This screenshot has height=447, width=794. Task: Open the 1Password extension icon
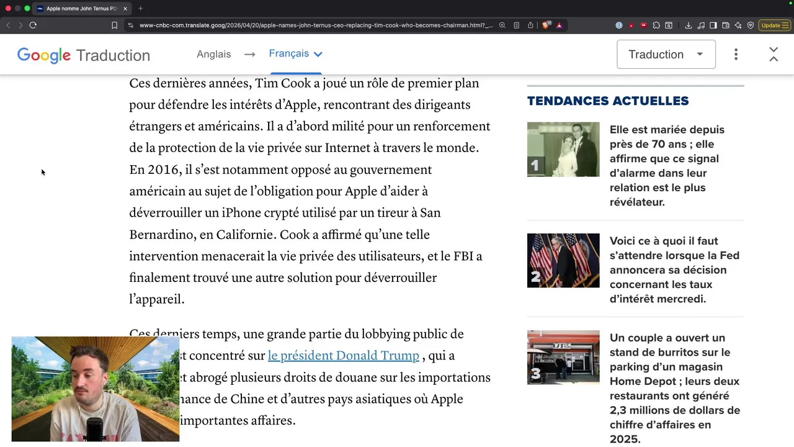(619, 25)
